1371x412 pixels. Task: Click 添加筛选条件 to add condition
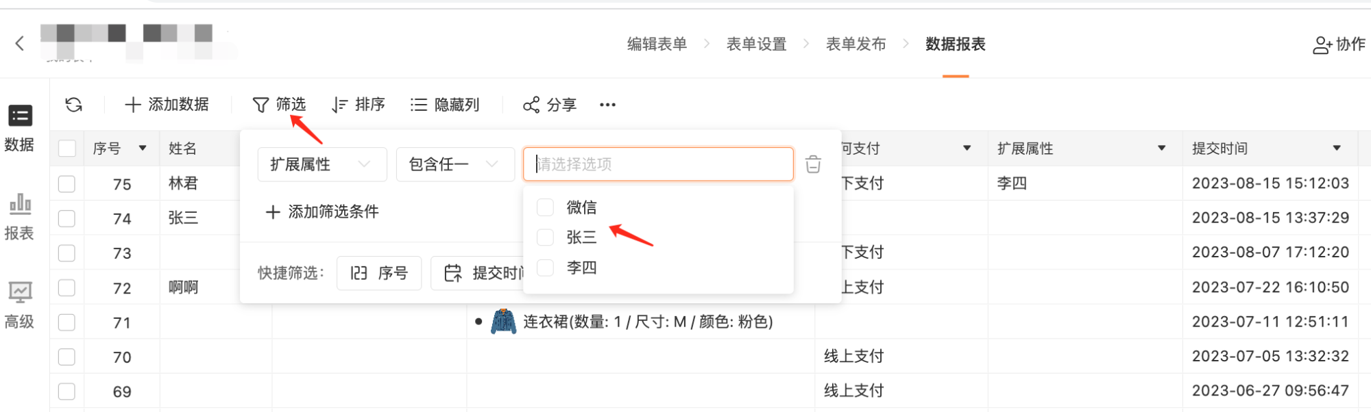click(322, 212)
